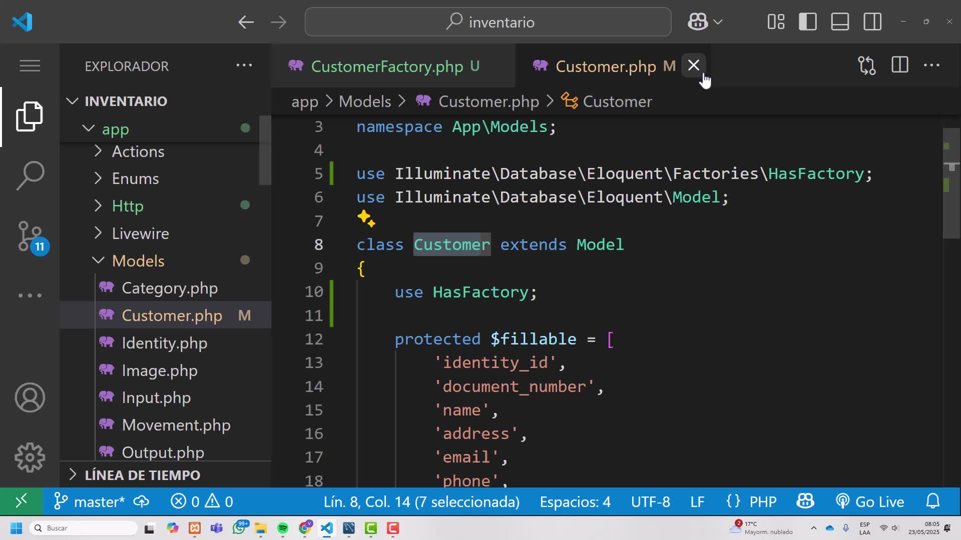
Task: Open changes compare icon in editor toolbar
Action: tap(867, 65)
